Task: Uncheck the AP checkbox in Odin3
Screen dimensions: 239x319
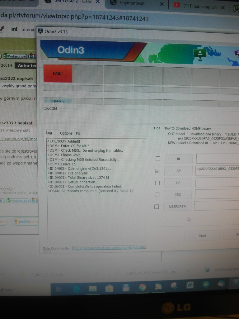Action: point(157,171)
